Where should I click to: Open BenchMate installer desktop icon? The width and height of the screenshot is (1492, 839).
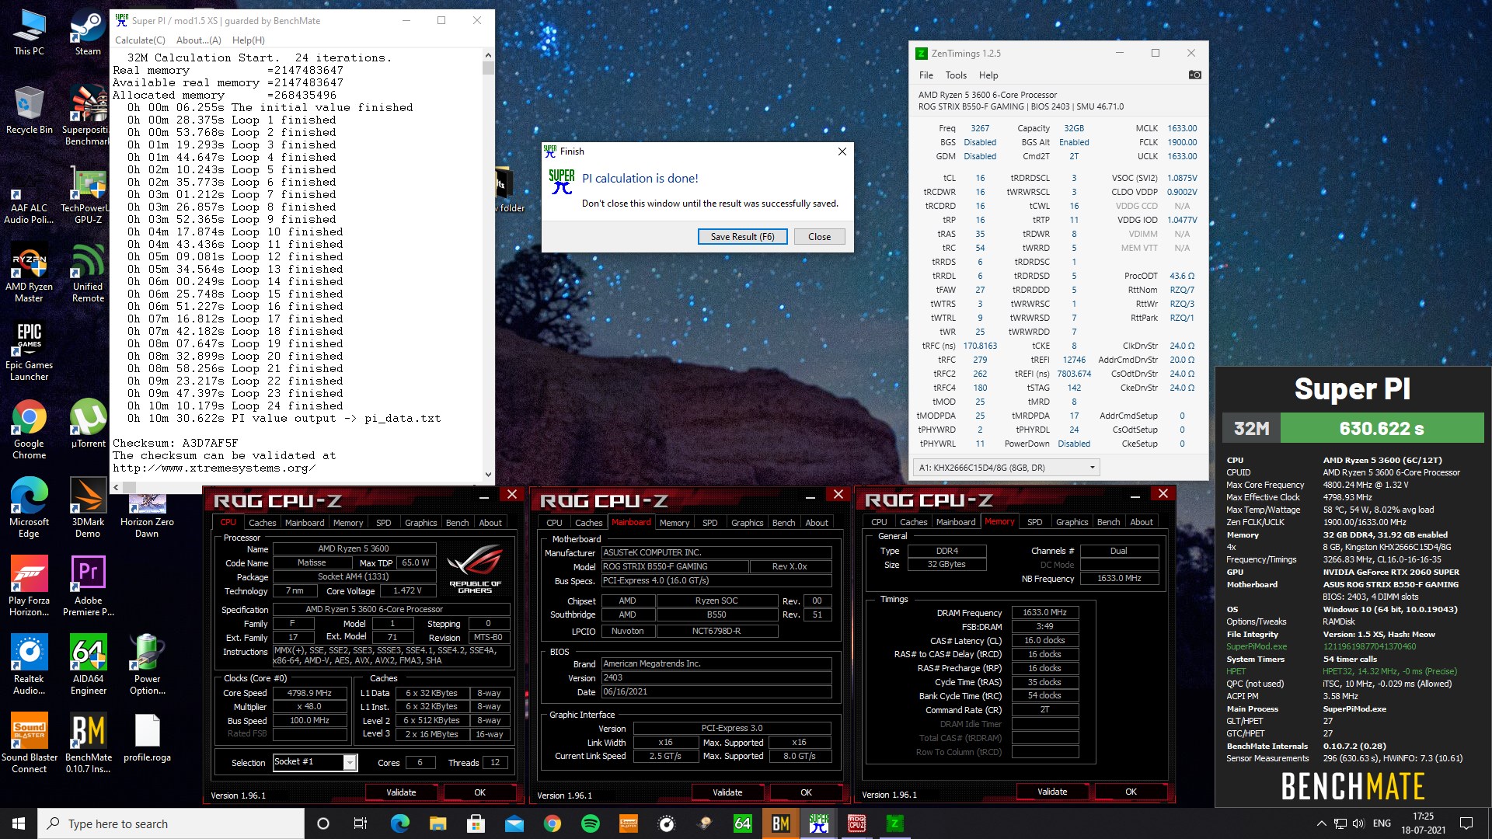point(88,743)
